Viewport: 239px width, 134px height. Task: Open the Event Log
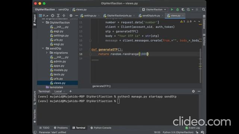click(x=193, y=128)
